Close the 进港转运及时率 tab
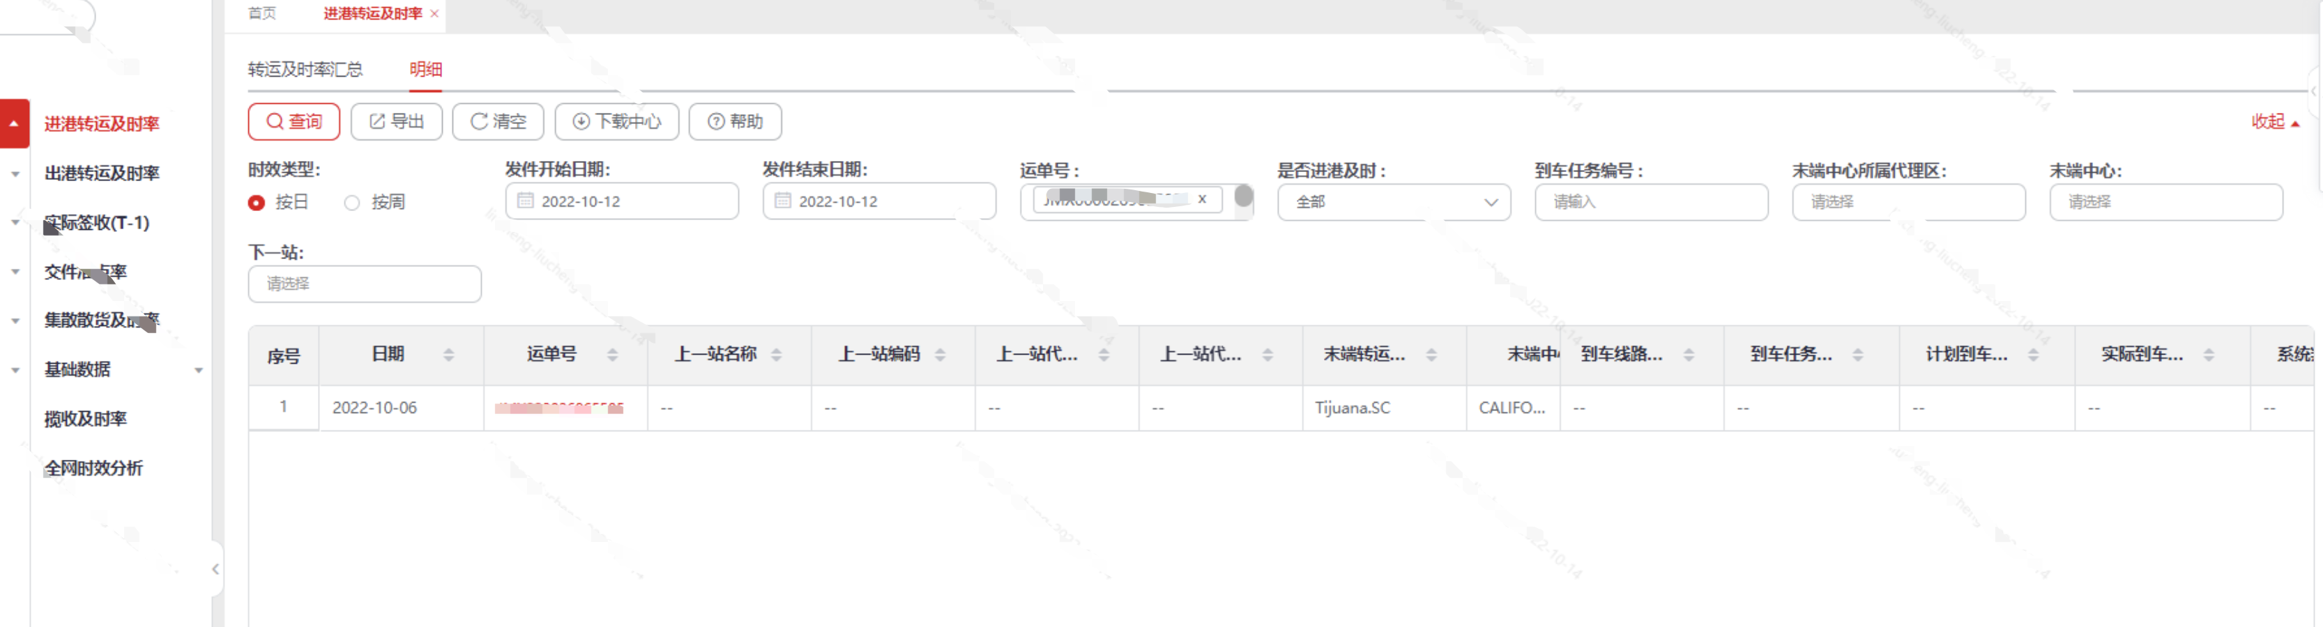Viewport: 2323px width, 627px height. click(434, 13)
